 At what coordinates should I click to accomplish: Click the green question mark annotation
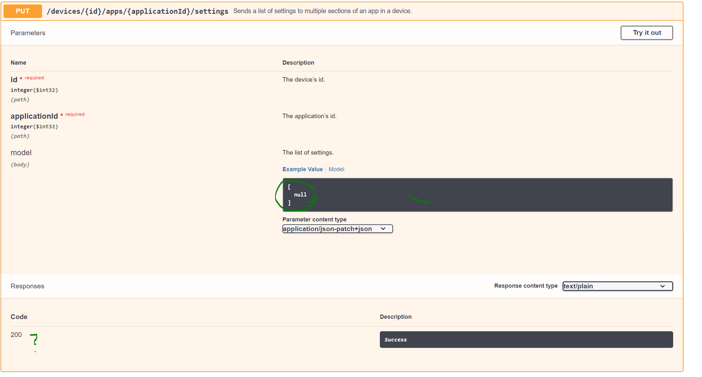click(x=34, y=339)
